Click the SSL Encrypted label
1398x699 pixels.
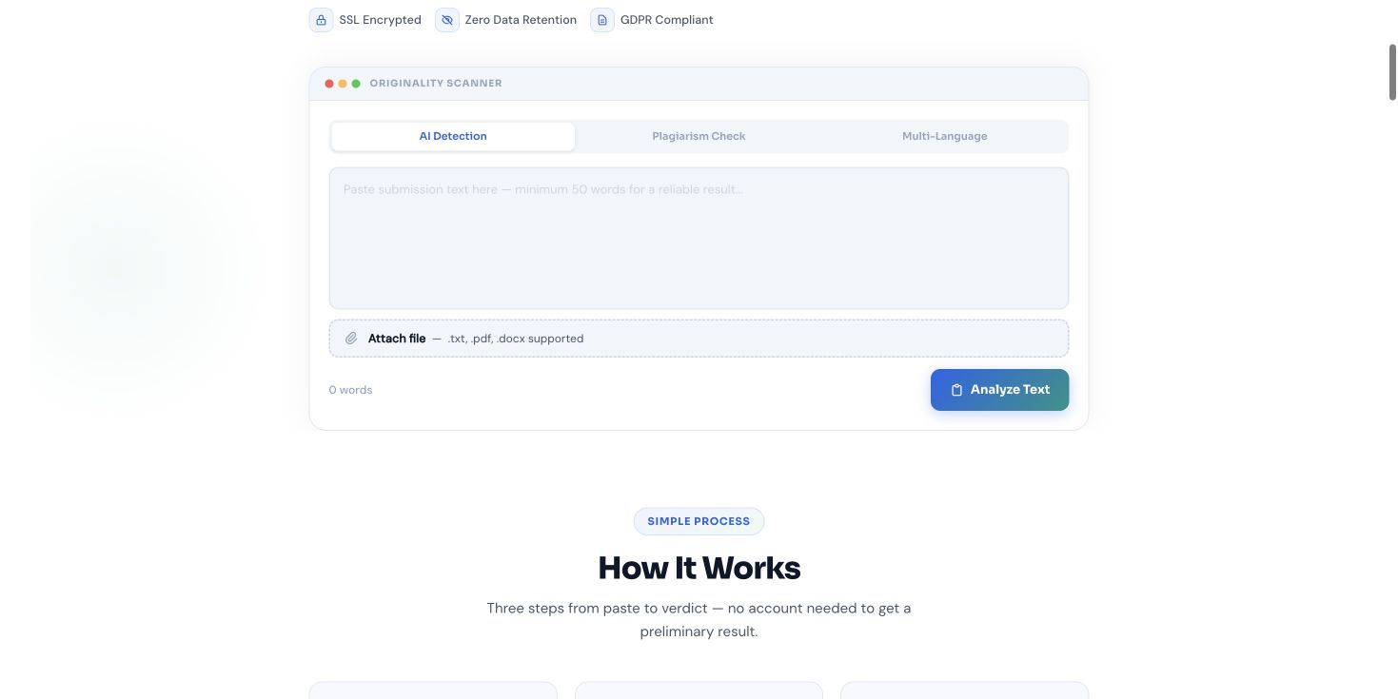click(x=380, y=20)
